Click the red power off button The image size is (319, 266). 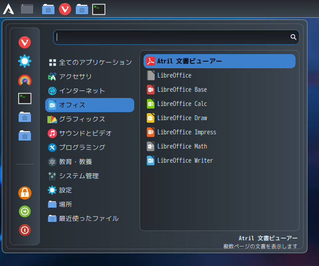25,230
